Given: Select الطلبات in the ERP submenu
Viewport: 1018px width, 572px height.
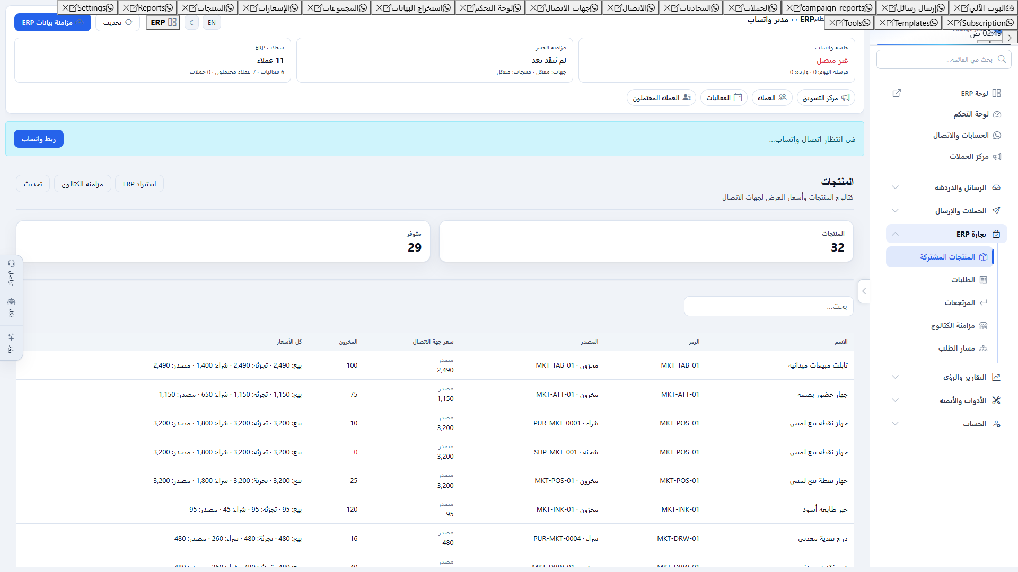Looking at the screenshot, I should [940, 280].
